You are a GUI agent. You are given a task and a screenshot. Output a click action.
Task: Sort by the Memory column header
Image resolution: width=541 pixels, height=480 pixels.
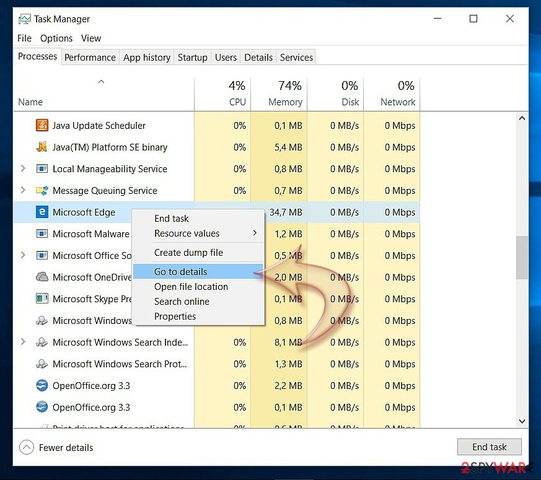(x=279, y=94)
